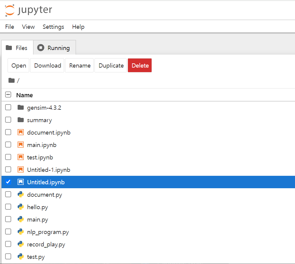The width and height of the screenshot is (295, 264).
Task: Click the Untitled-1.ipynb notebook icon
Action: click(20, 169)
